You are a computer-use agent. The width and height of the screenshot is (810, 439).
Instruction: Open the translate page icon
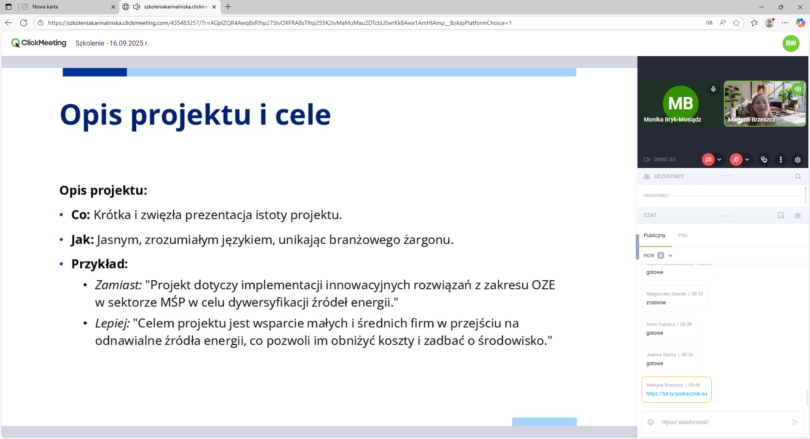coord(709,23)
